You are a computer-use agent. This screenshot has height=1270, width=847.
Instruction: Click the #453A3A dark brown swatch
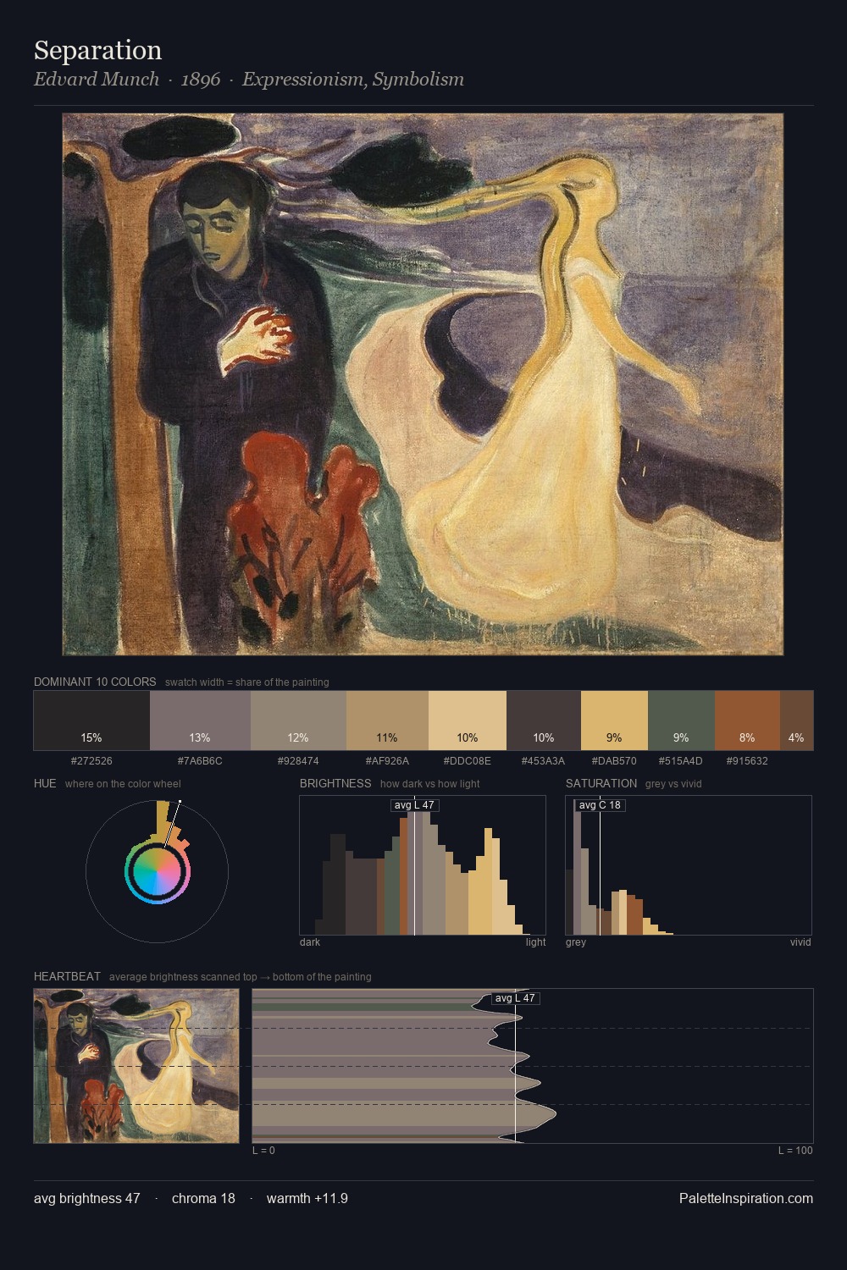(544, 721)
